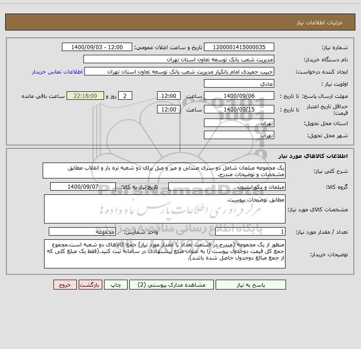The height and width of the screenshot is (349, 361).
Task: Click the response deadline time 12:00 field
Action: 168,96
